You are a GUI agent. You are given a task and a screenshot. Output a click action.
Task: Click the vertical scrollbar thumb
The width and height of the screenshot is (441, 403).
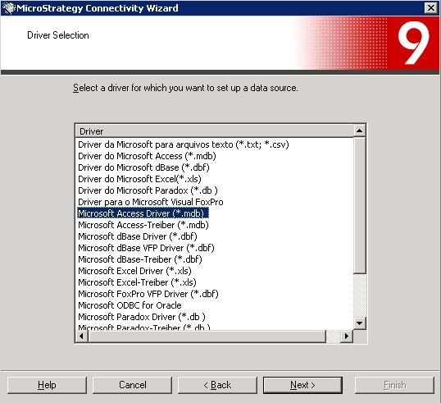click(359, 205)
